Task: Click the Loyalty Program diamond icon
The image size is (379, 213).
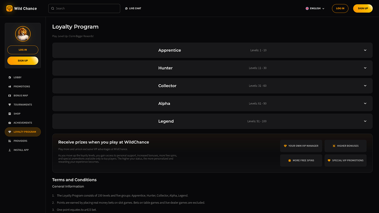Action: point(10,132)
